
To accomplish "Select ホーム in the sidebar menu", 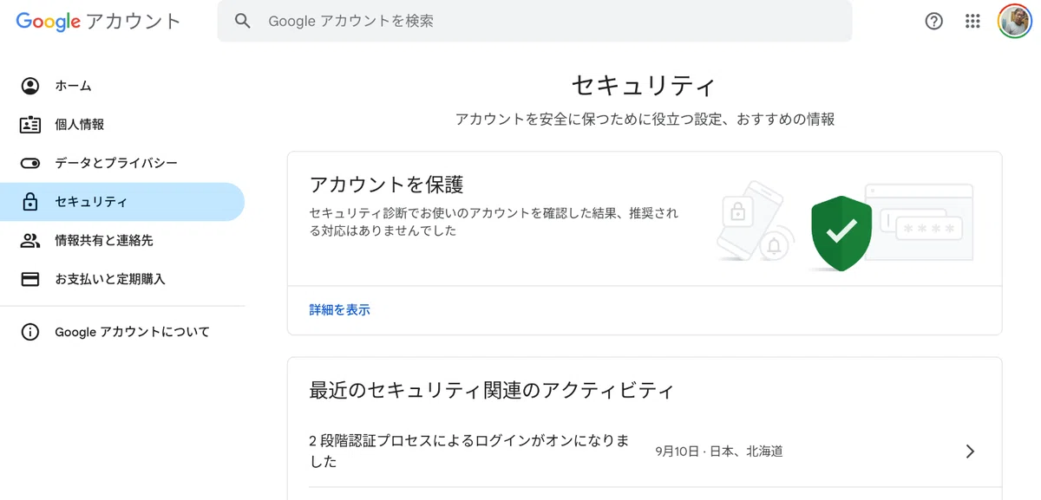I will pyautogui.click(x=122, y=86).
